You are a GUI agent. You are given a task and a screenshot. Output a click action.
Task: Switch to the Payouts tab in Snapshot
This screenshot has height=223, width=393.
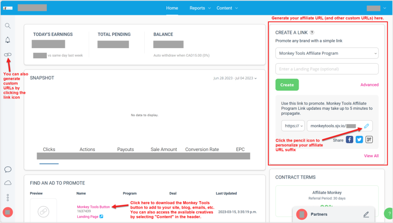point(126,149)
